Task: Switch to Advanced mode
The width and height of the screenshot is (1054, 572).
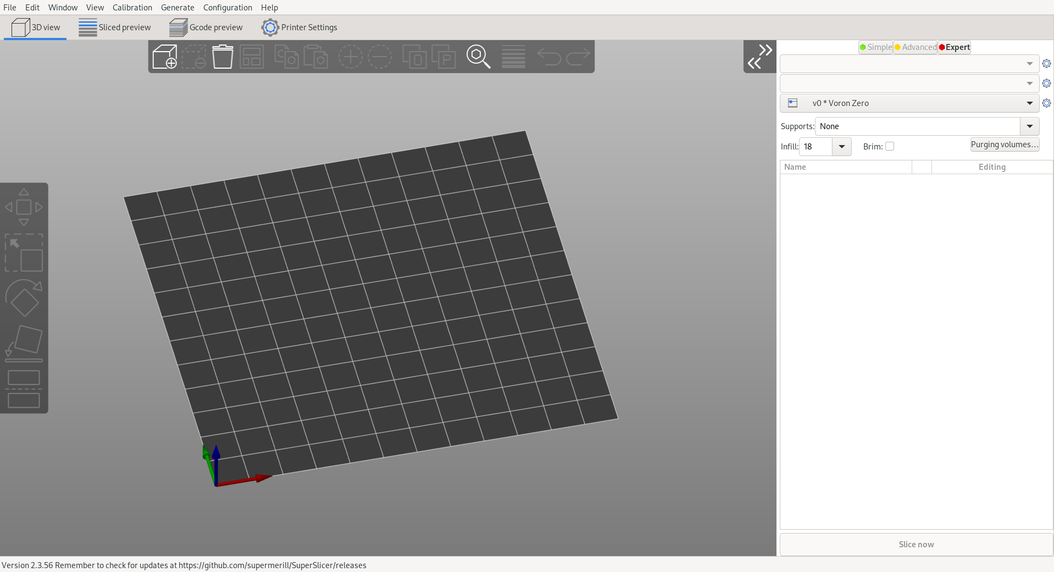Action: [x=916, y=47]
